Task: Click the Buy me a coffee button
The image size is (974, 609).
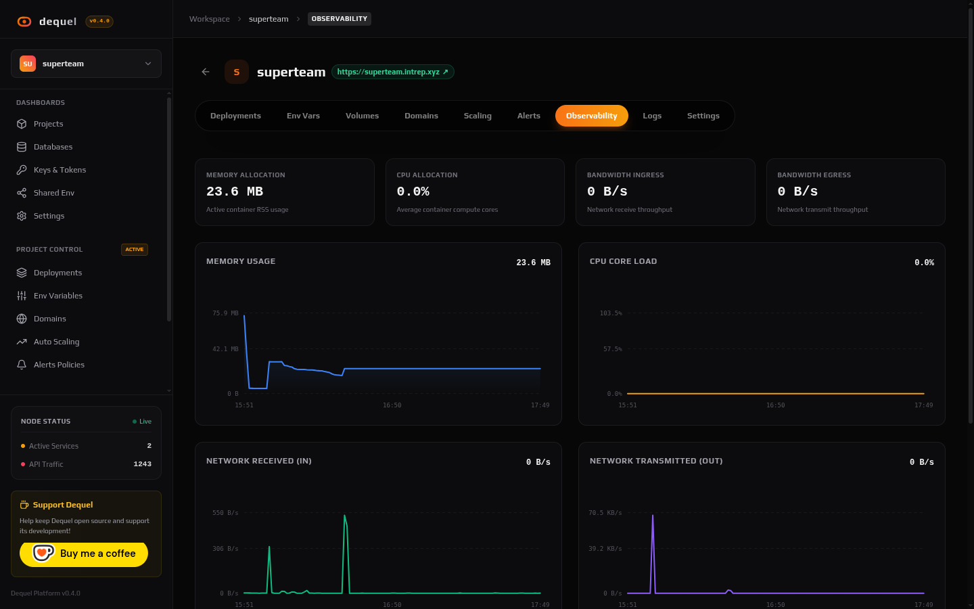Action: point(84,554)
